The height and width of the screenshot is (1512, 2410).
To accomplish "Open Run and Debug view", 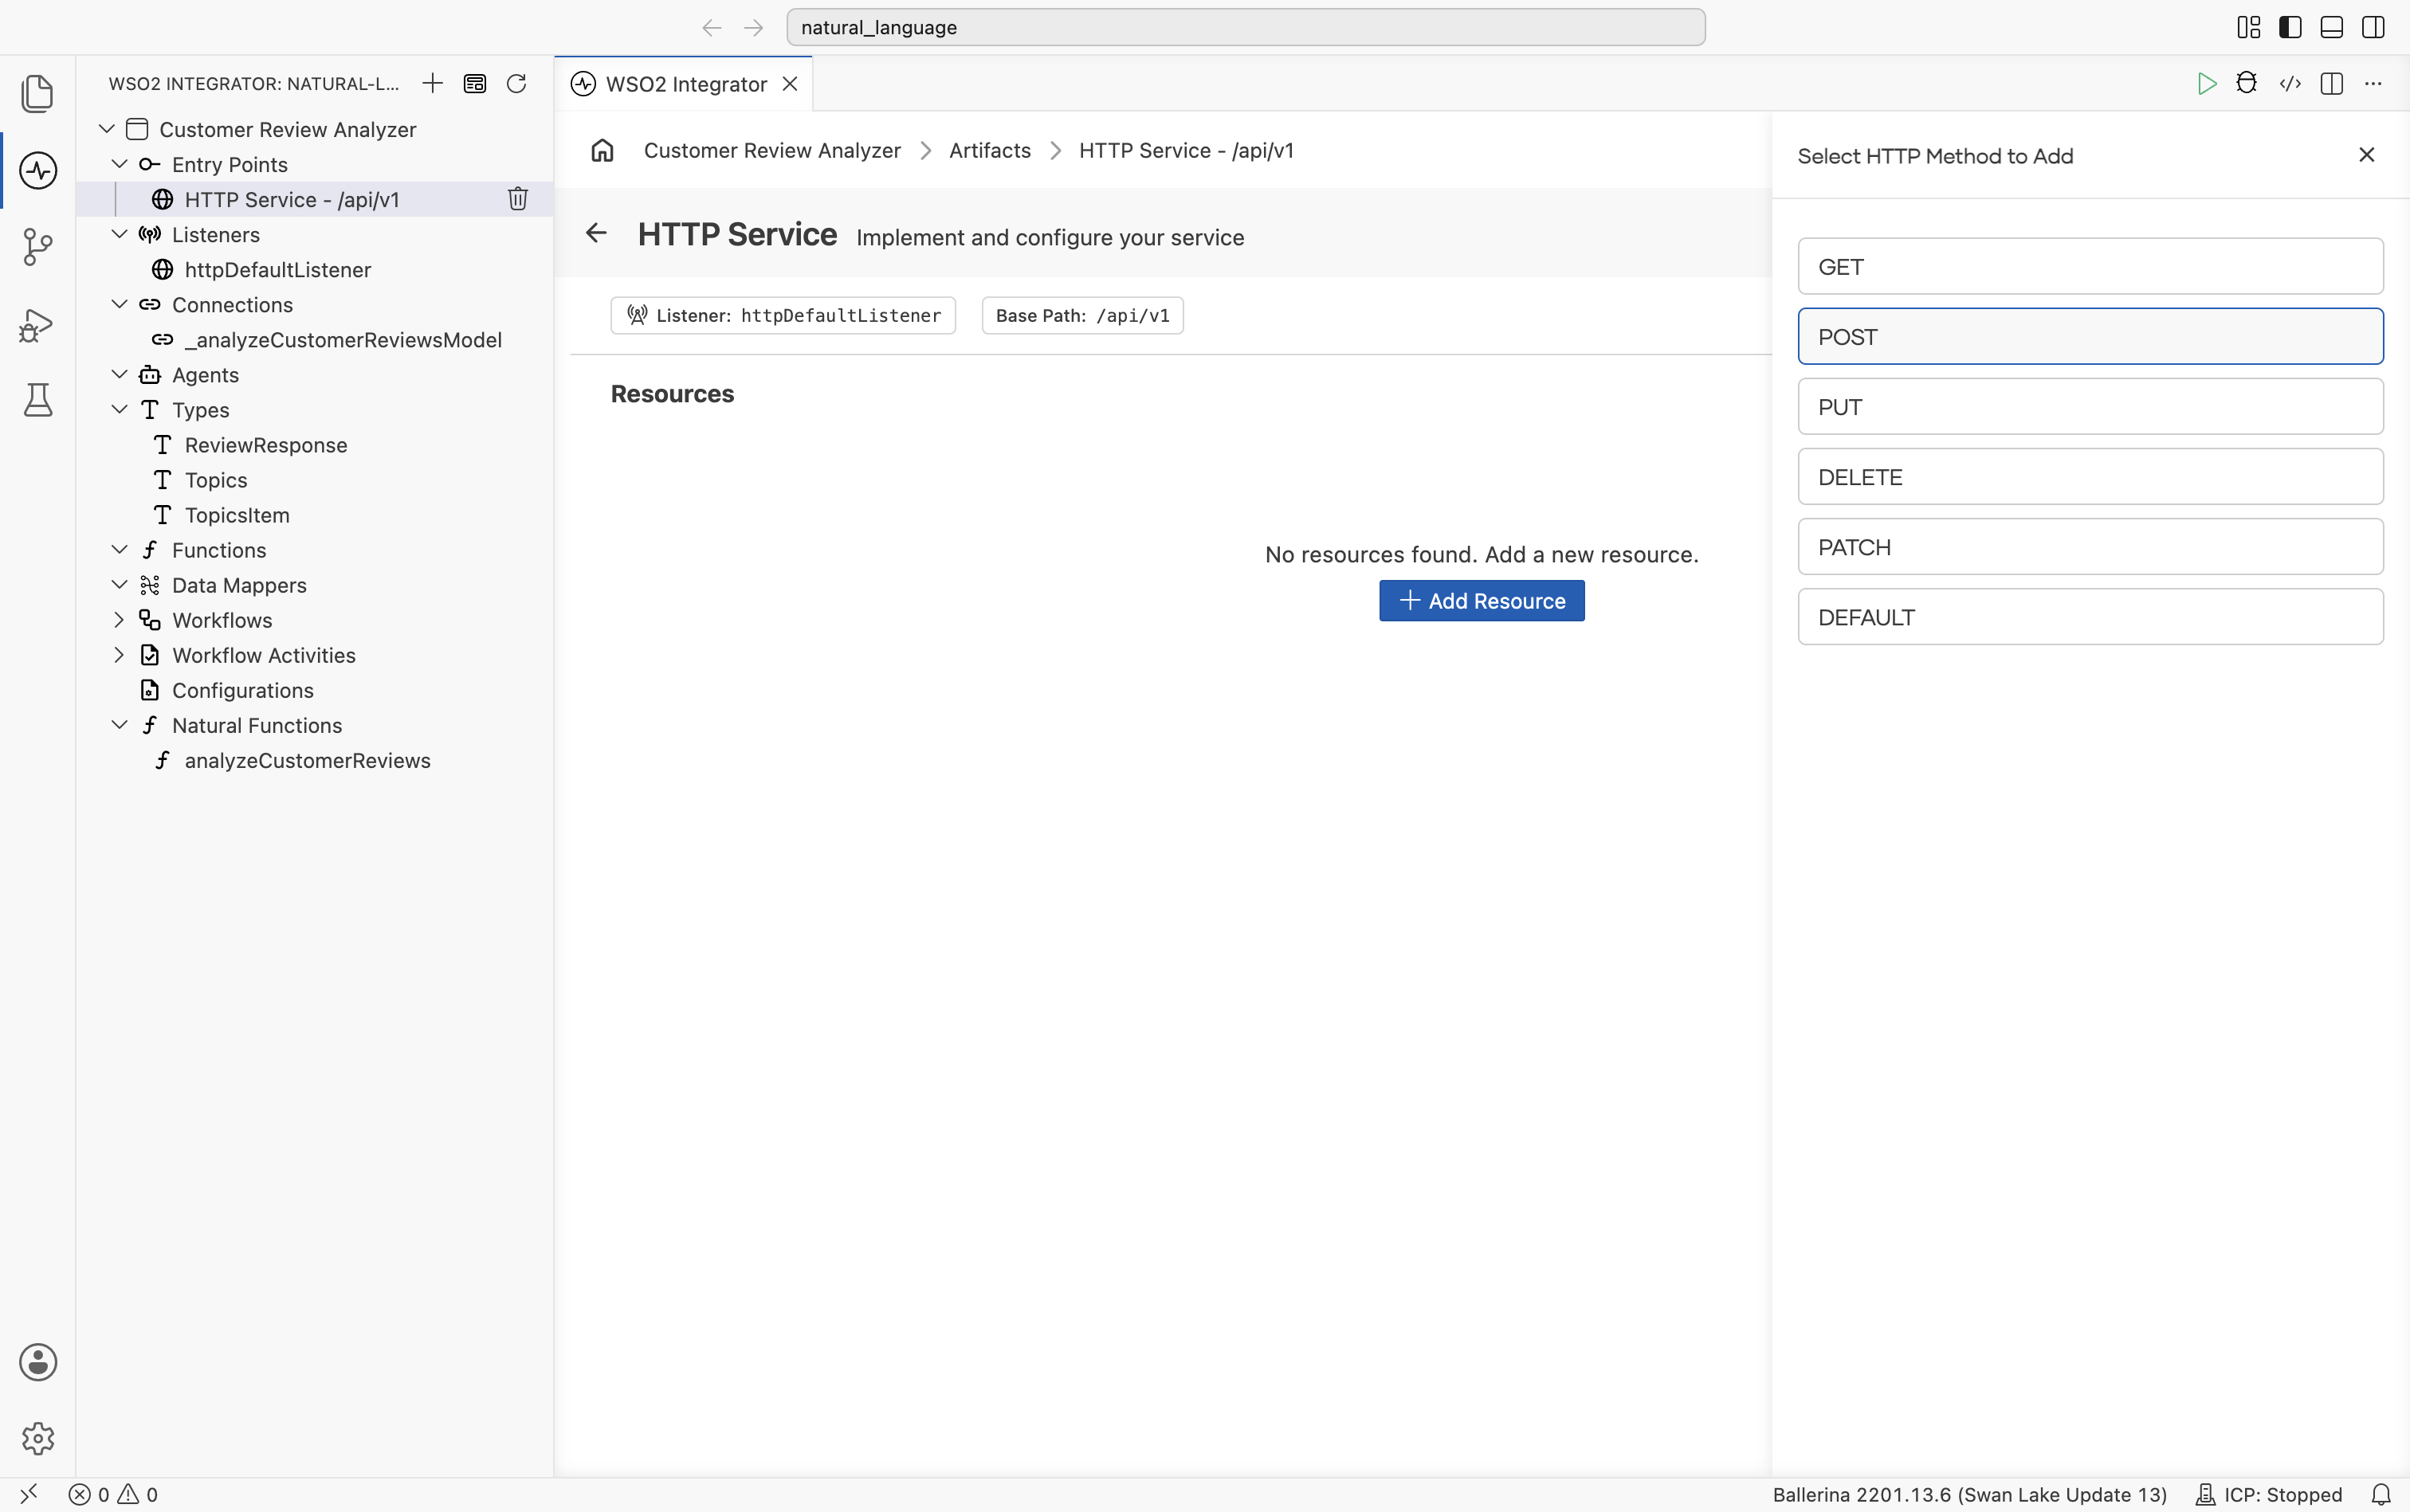I will coord(37,324).
